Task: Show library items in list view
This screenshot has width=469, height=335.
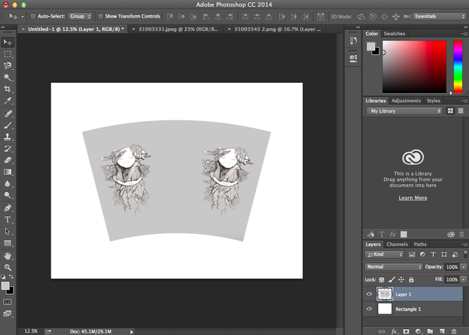Action: click(461, 111)
